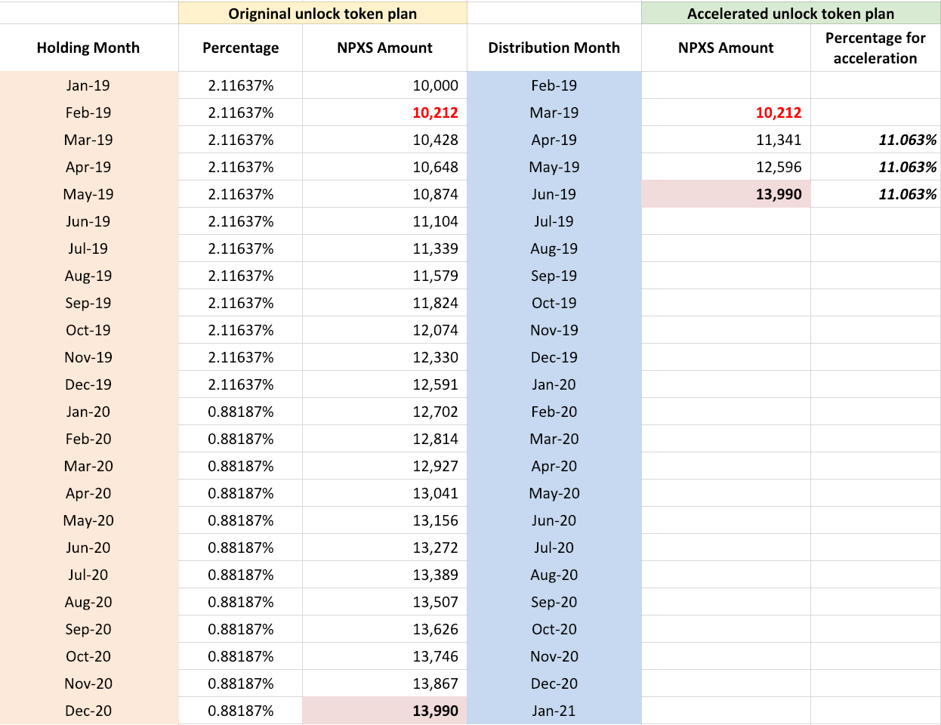
Task: Click the Percentage column header
Action: [x=241, y=48]
